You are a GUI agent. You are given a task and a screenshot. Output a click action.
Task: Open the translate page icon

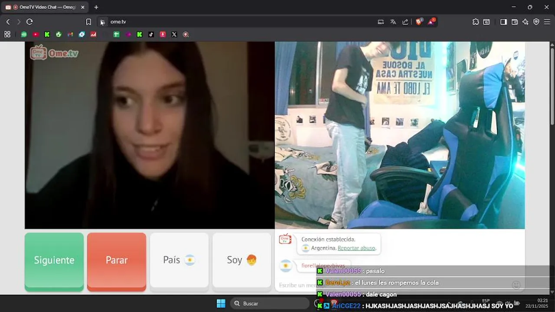[x=393, y=22]
